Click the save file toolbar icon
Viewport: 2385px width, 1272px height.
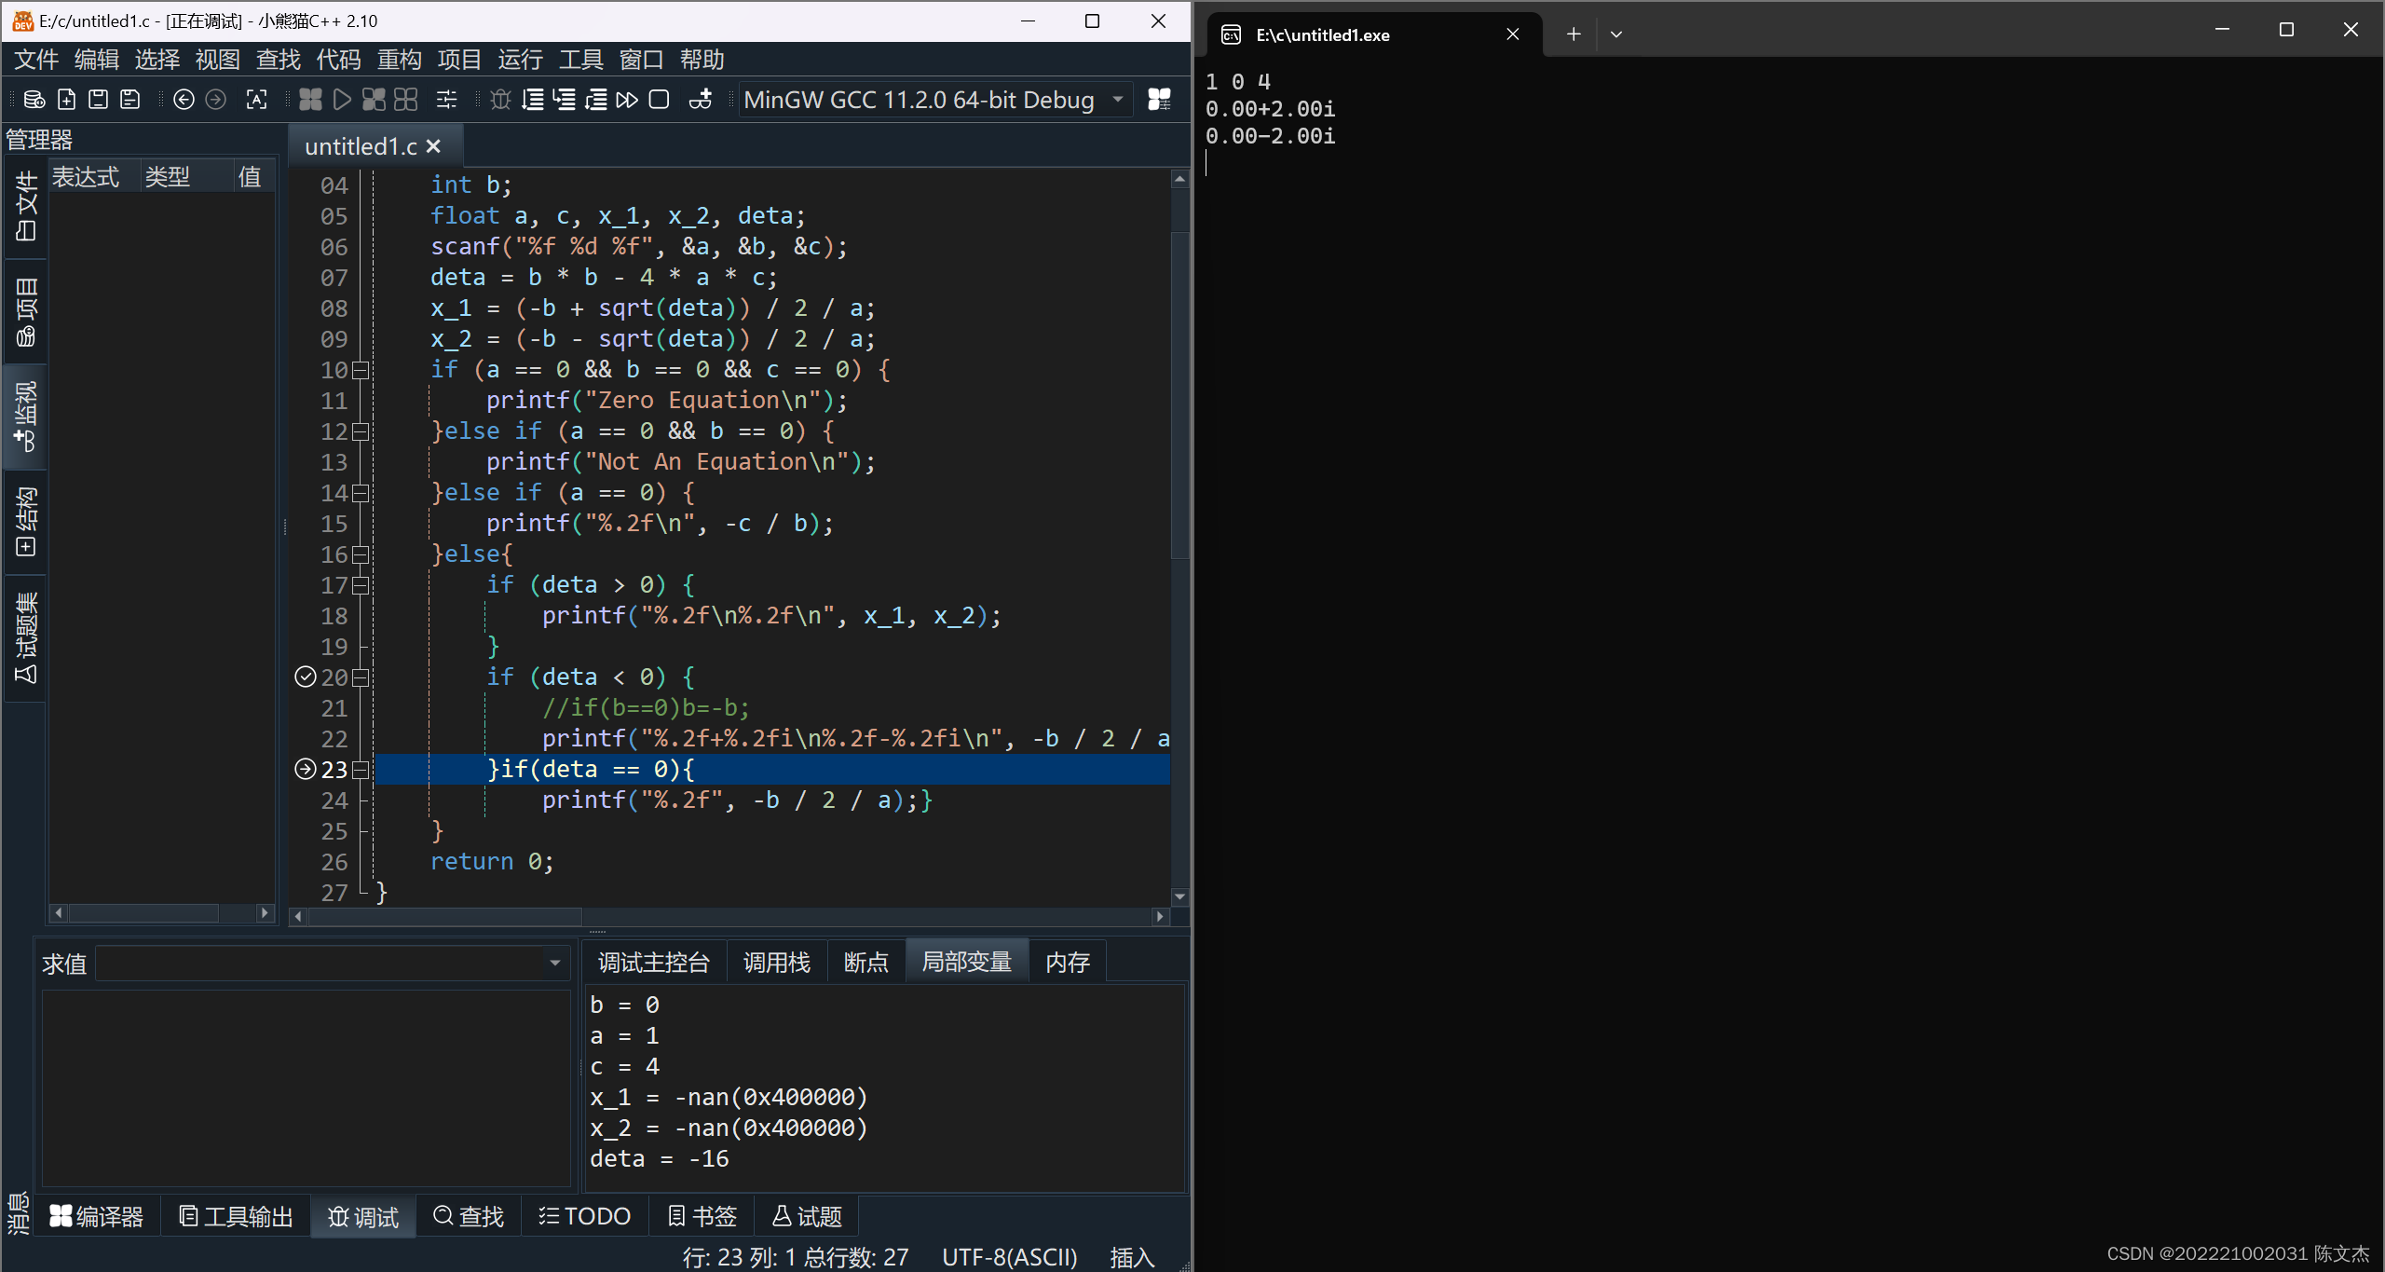point(98,100)
